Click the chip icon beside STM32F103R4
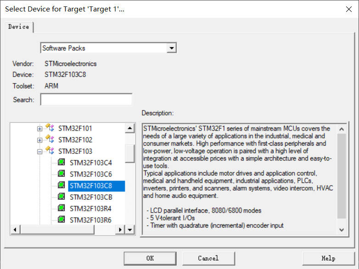This screenshot has height=269, width=359. coord(61,208)
